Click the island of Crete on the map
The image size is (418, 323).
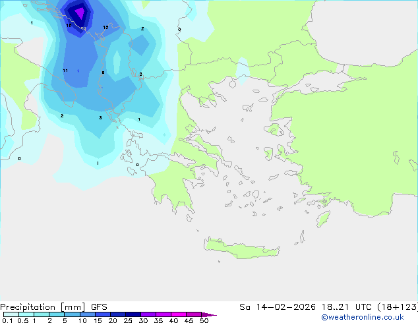(241, 248)
